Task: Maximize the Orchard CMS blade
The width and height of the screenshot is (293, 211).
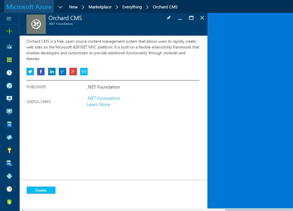Action: (x=191, y=18)
